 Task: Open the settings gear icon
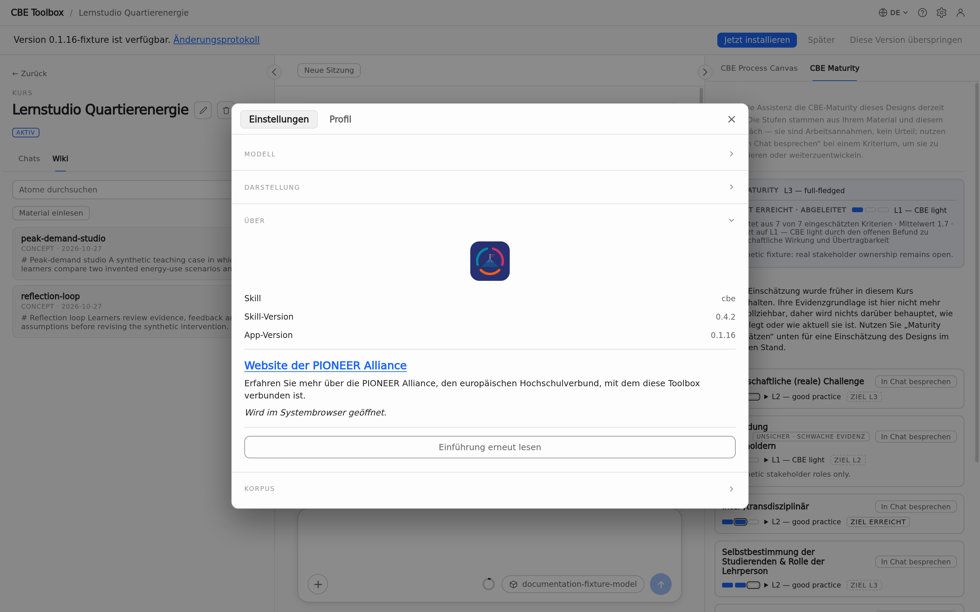click(x=941, y=13)
